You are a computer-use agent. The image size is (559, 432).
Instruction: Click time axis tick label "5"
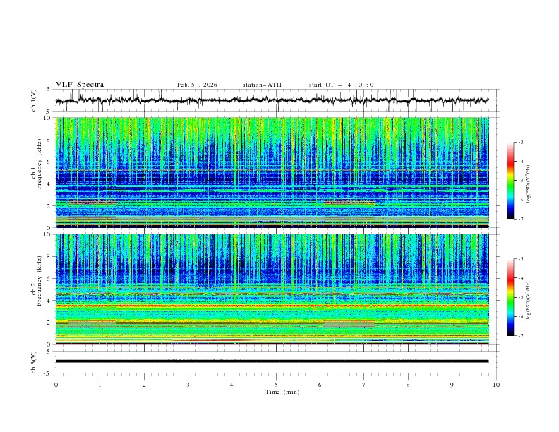click(x=276, y=385)
